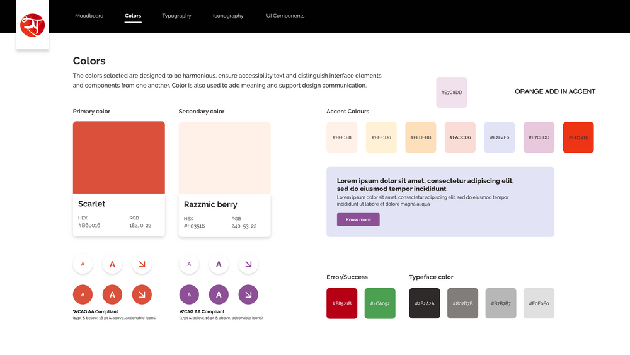The image size is (630, 355).
Task: Click the red brand logo in header
Action: (x=32, y=25)
